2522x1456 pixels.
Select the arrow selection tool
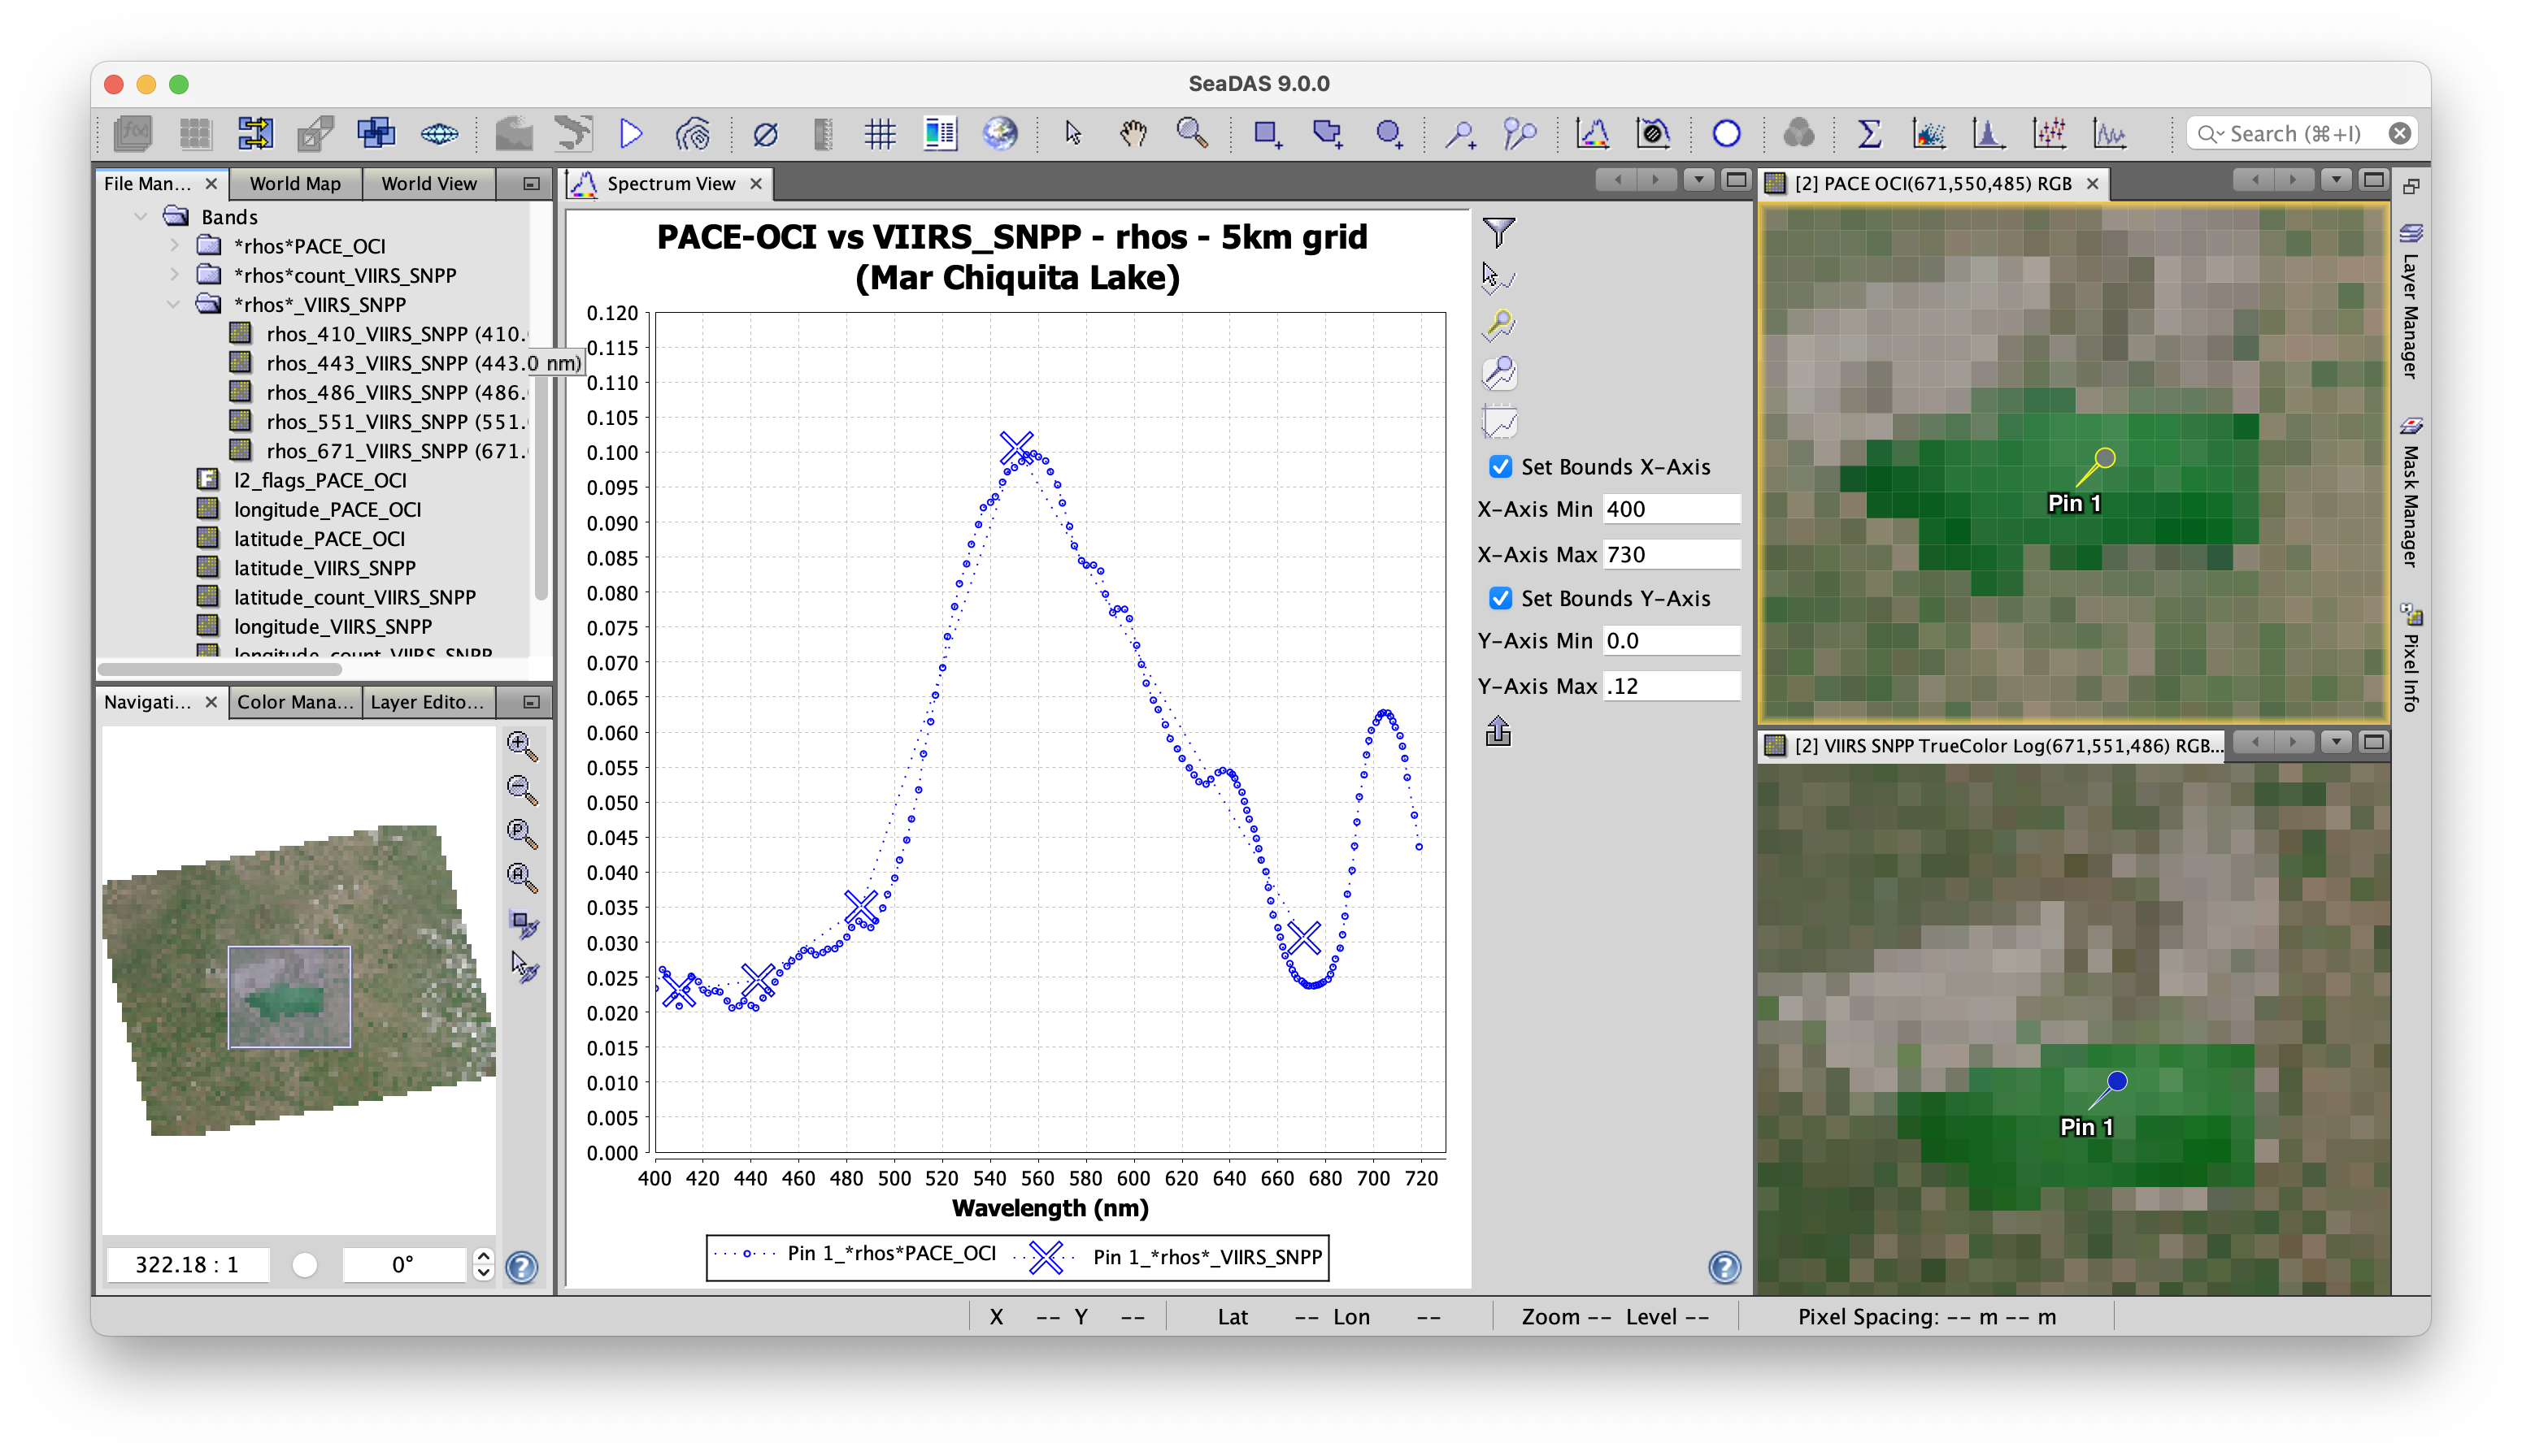(1072, 133)
